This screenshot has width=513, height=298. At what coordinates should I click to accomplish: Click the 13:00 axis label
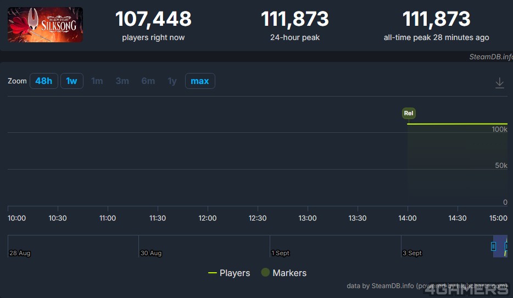click(x=308, y=218)
